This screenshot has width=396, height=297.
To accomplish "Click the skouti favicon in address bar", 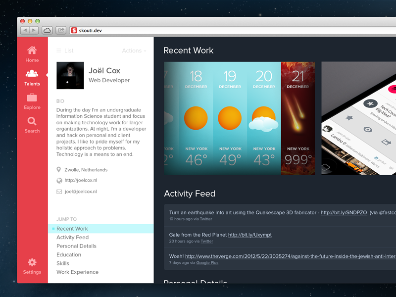I will point(74,30).
